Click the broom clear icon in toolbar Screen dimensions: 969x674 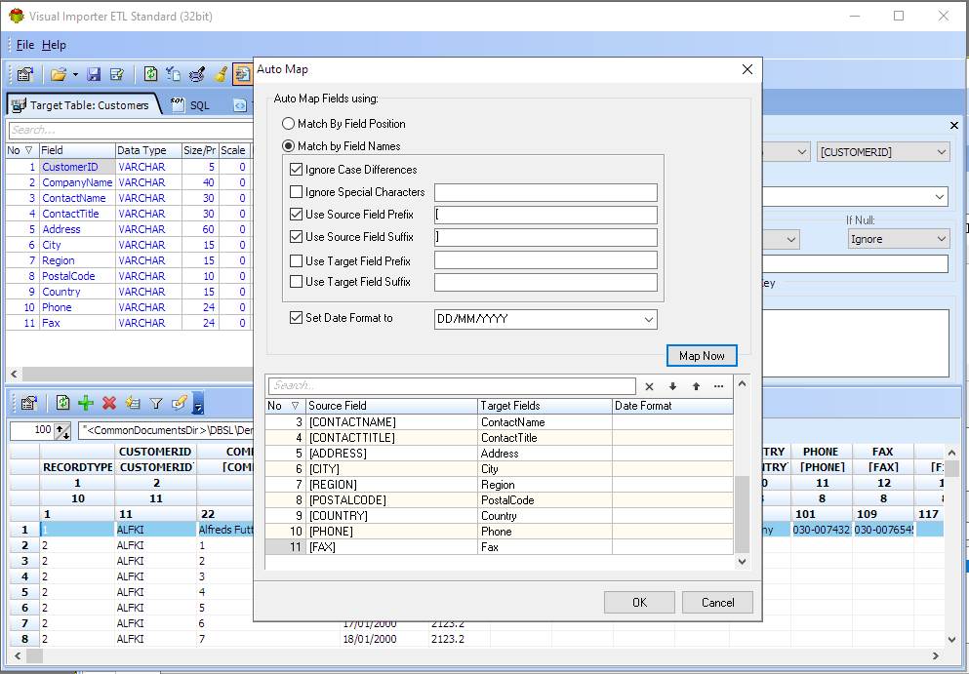click(221, 74)
